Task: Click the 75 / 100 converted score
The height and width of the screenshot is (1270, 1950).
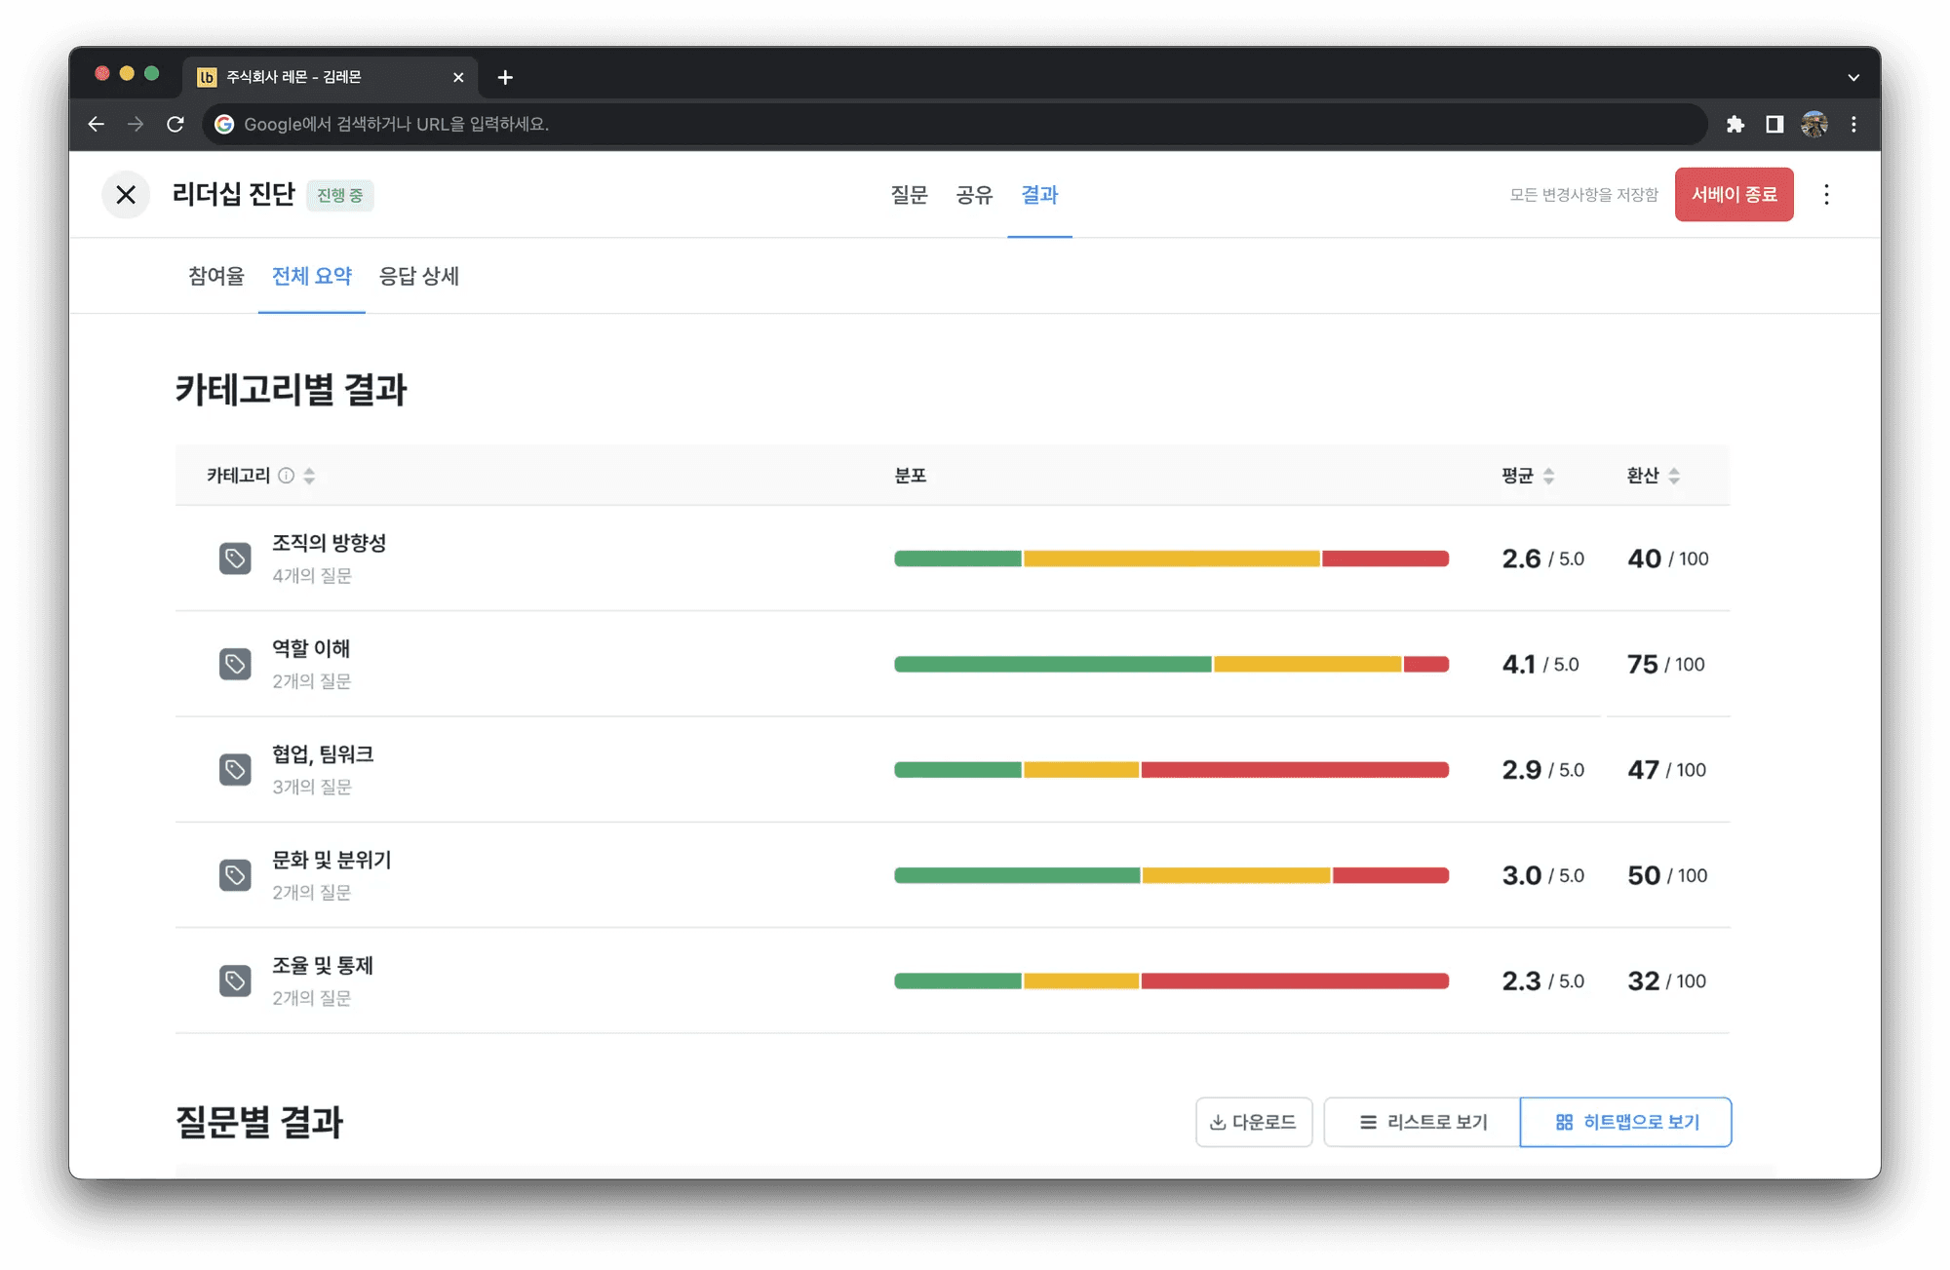Action: pyautogui.click(x=1666, y=664)
